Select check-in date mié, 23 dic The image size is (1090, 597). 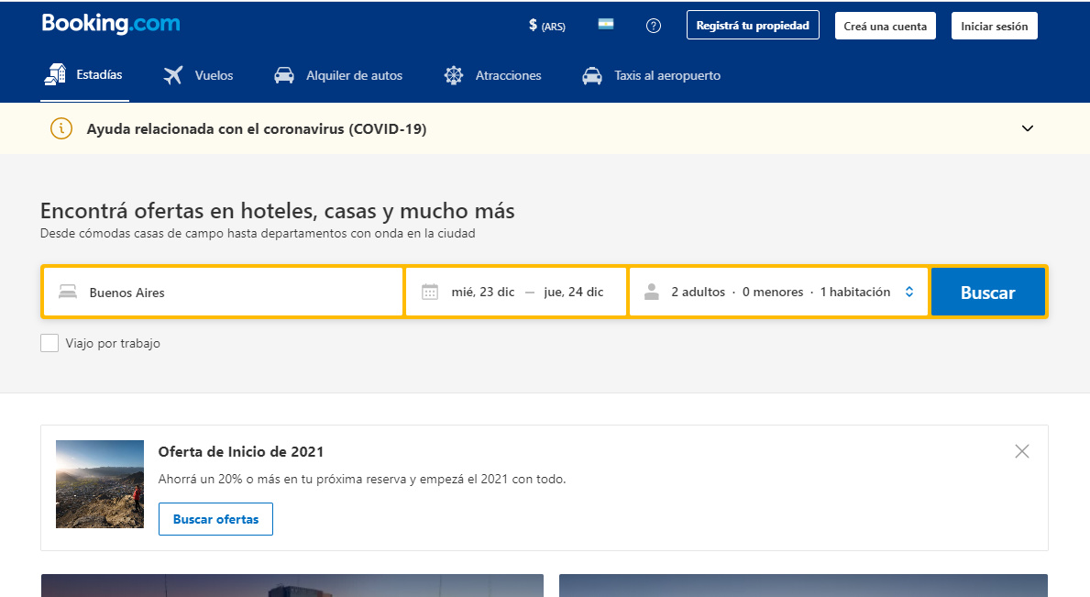point(482,292)
